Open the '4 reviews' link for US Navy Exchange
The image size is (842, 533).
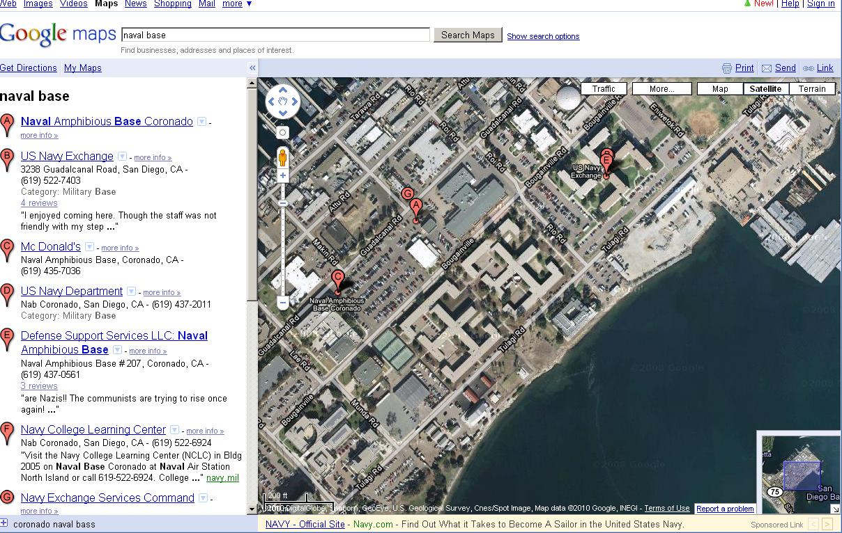pyautogui.click(x=39, y=203)
